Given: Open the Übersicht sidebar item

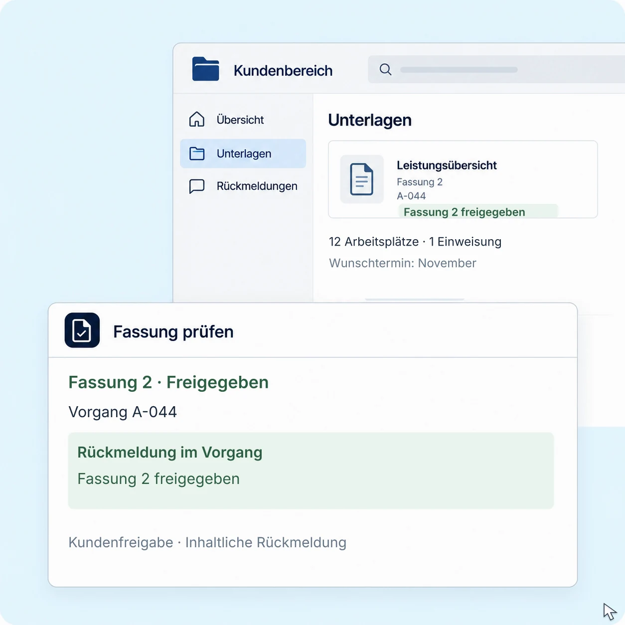Looking at the screenshot, I should click(243, 120).
